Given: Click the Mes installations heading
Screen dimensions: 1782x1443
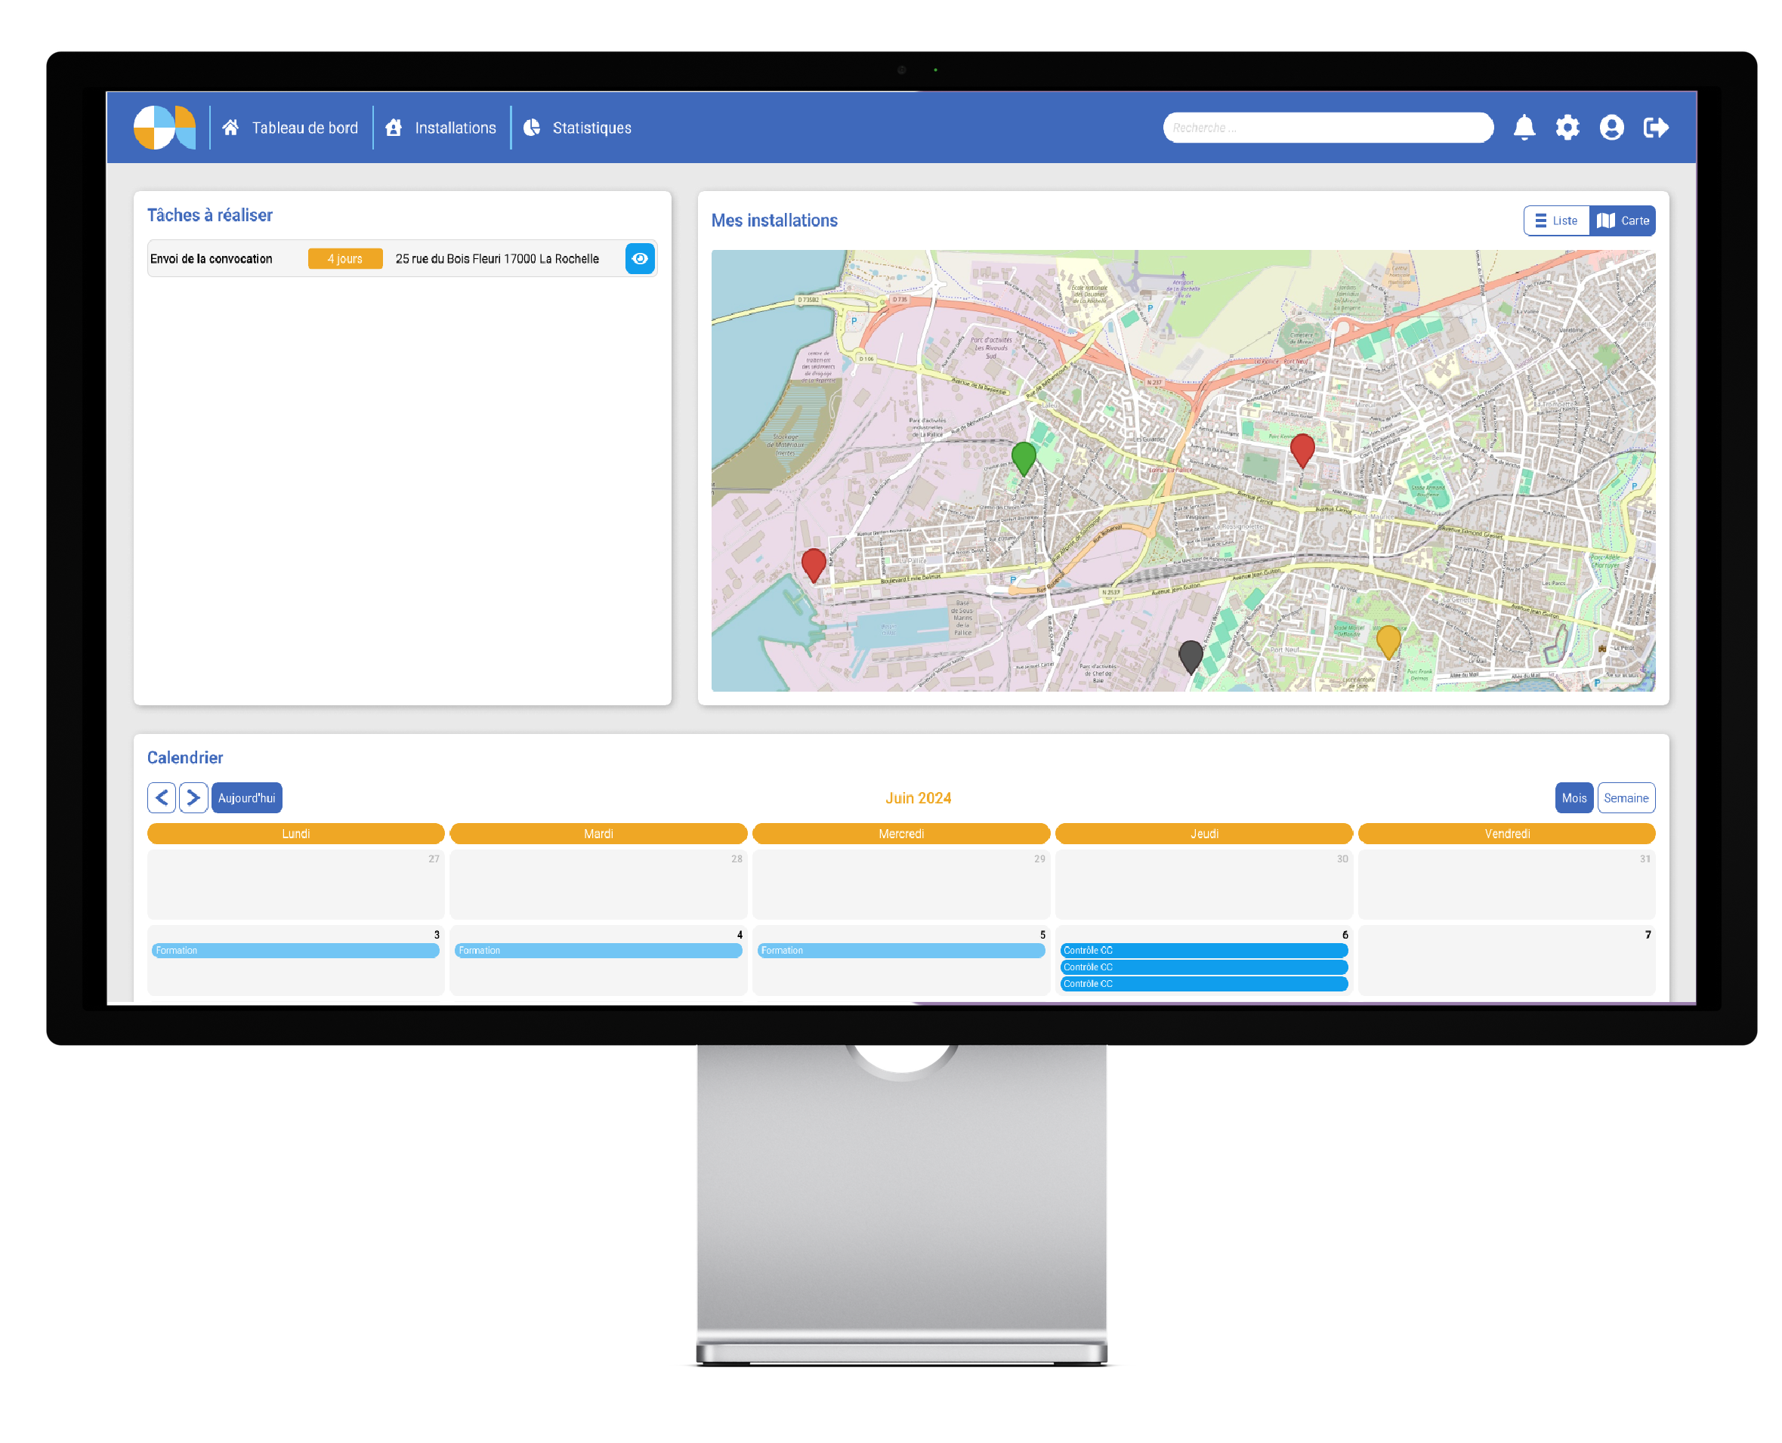Looking at the screenshot, I should click(774, 220).
